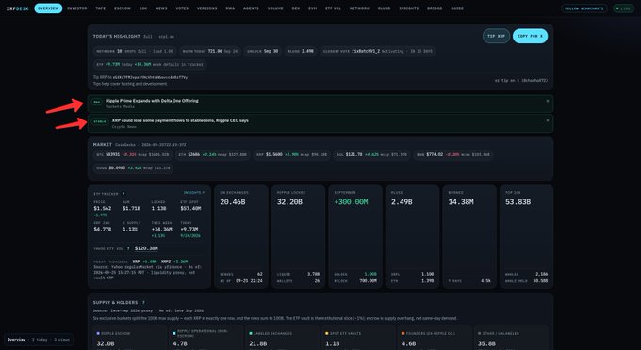Screen dimensions: 641x350
Task: Switch to the Investor tab
Action: coord(77,8)
